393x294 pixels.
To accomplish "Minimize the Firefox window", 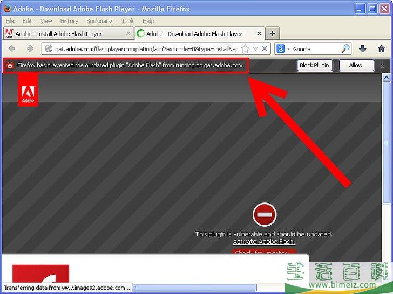I will (360, 9).
